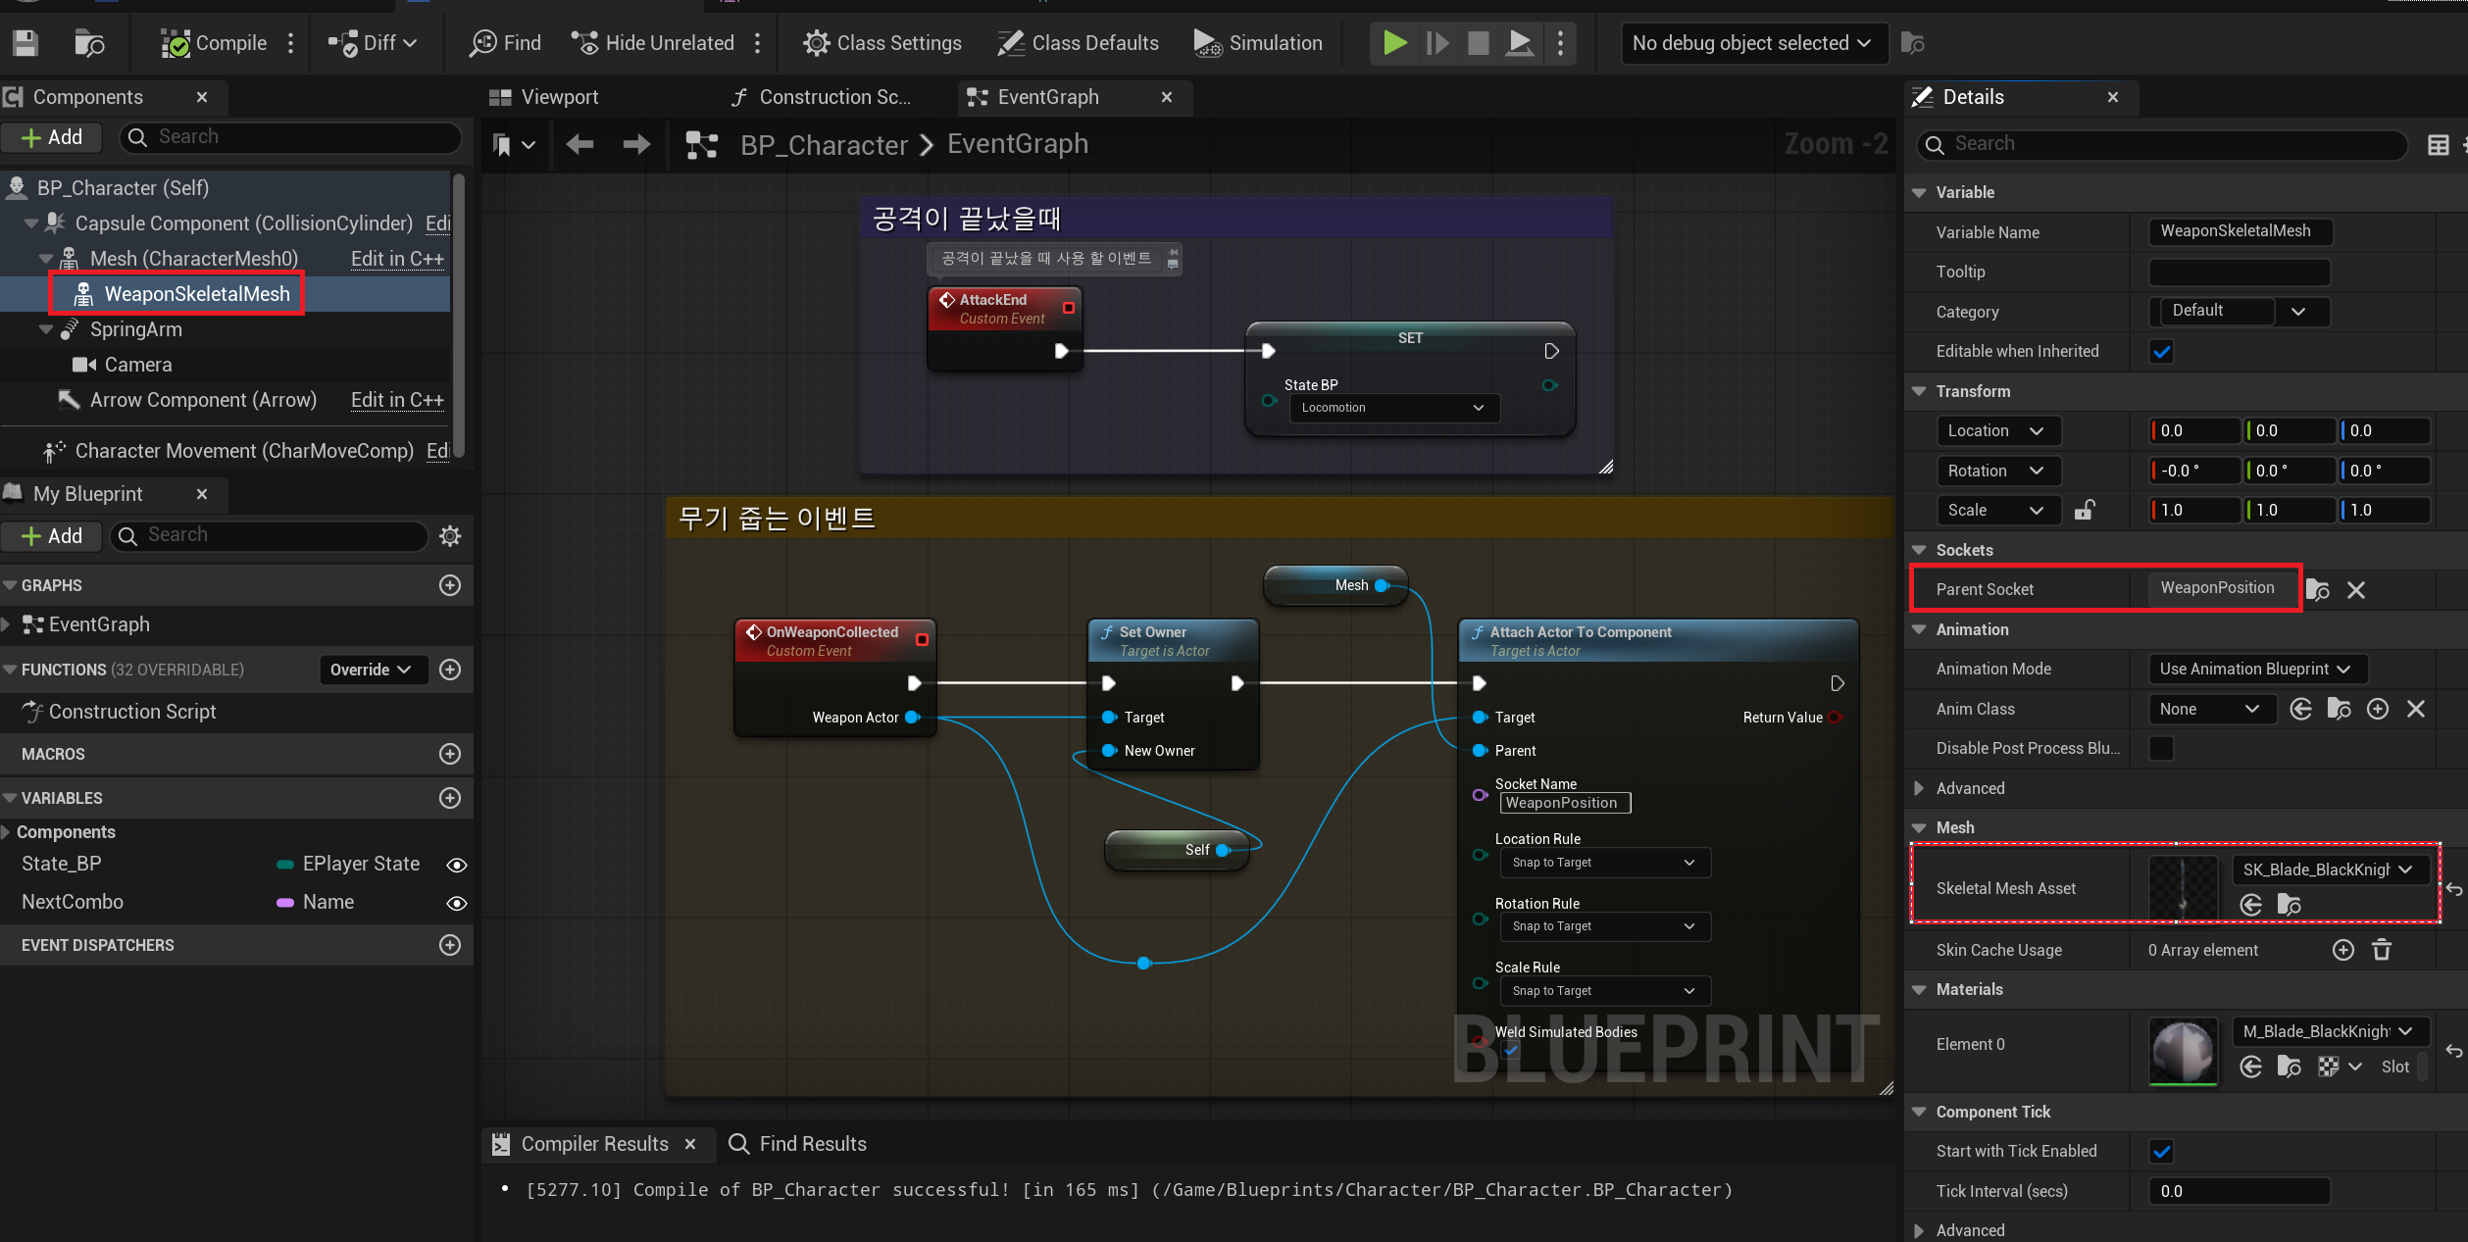The height and width of the screenshot is (1242, 2468).
Task: Click the Find toolbar button
Action: [x=505, y=43]
